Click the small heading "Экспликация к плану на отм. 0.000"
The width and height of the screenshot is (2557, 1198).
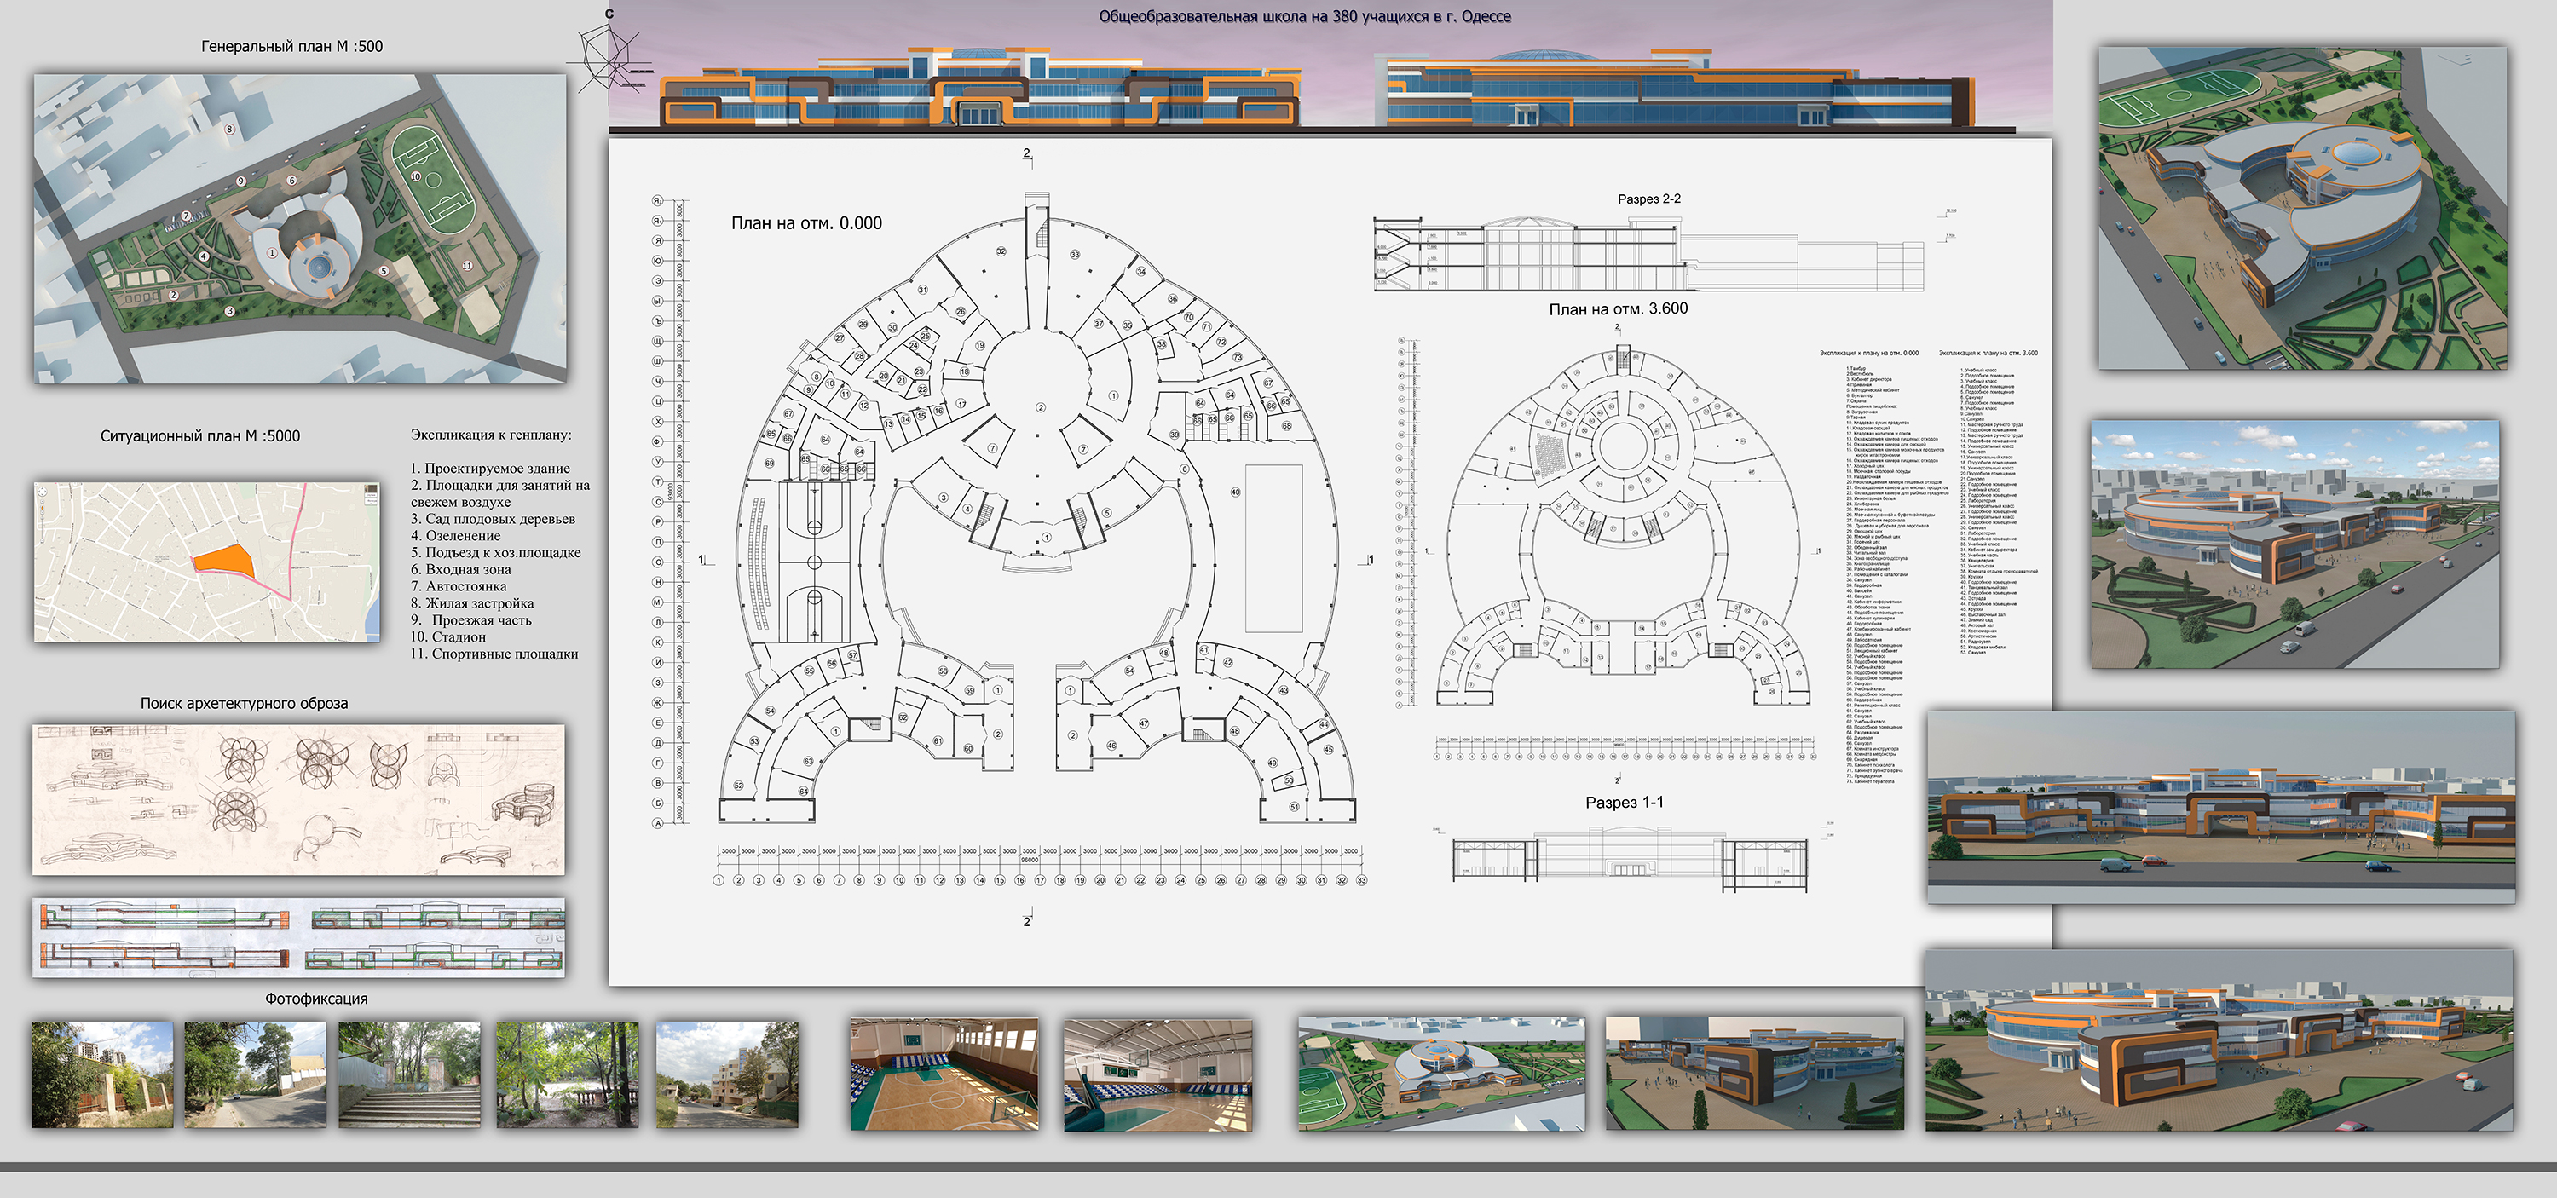(x=1869, y=354)
